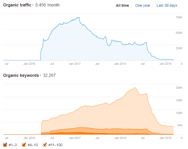Viewport: 188px width, 149px height.
Task: Click the Organic keywords heading
Action: coord(21,76)
